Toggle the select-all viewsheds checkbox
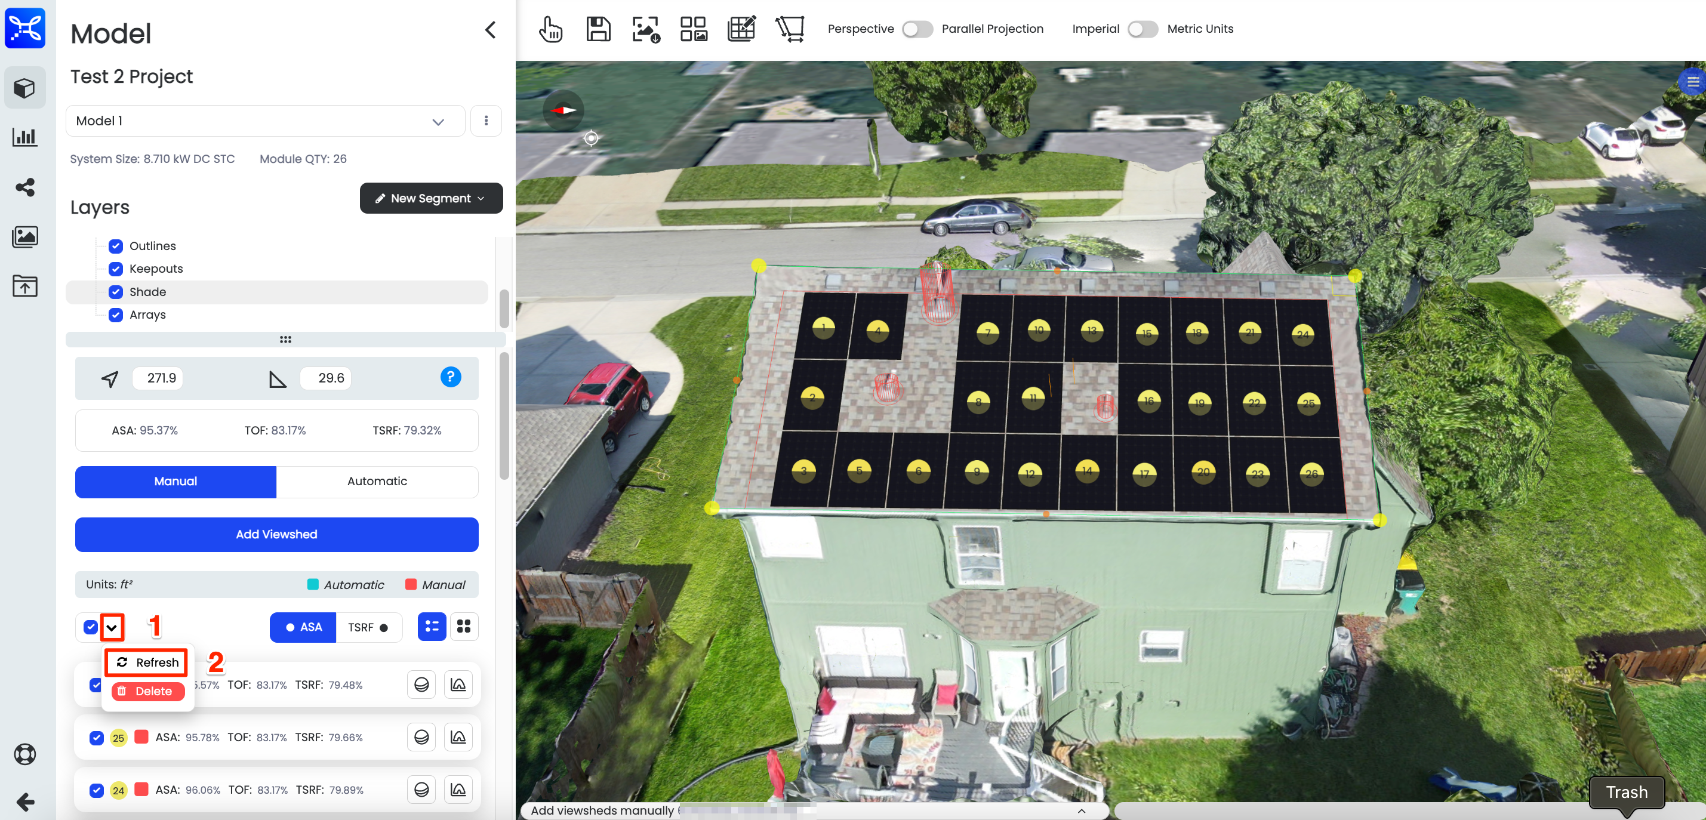 (x=91, y=627)
